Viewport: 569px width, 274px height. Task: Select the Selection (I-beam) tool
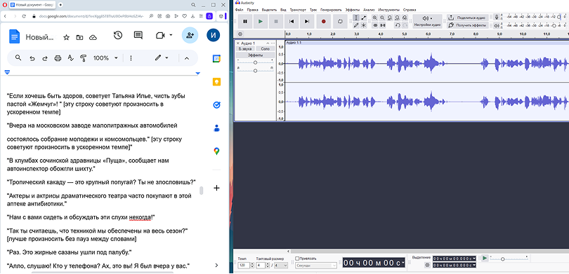click(356, 18)
